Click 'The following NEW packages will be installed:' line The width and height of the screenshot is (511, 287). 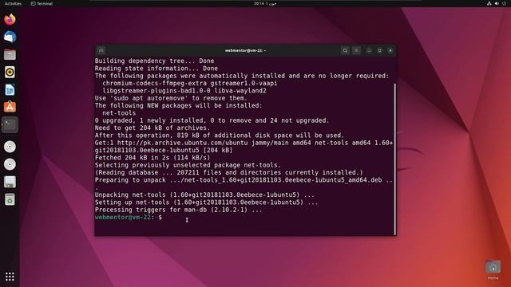[178, 106]
